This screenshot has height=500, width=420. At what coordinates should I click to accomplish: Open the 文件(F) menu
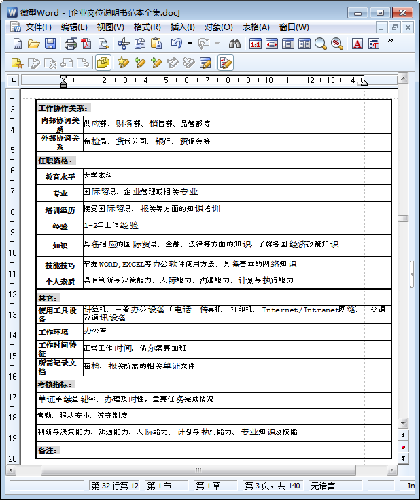click(38, 27)
